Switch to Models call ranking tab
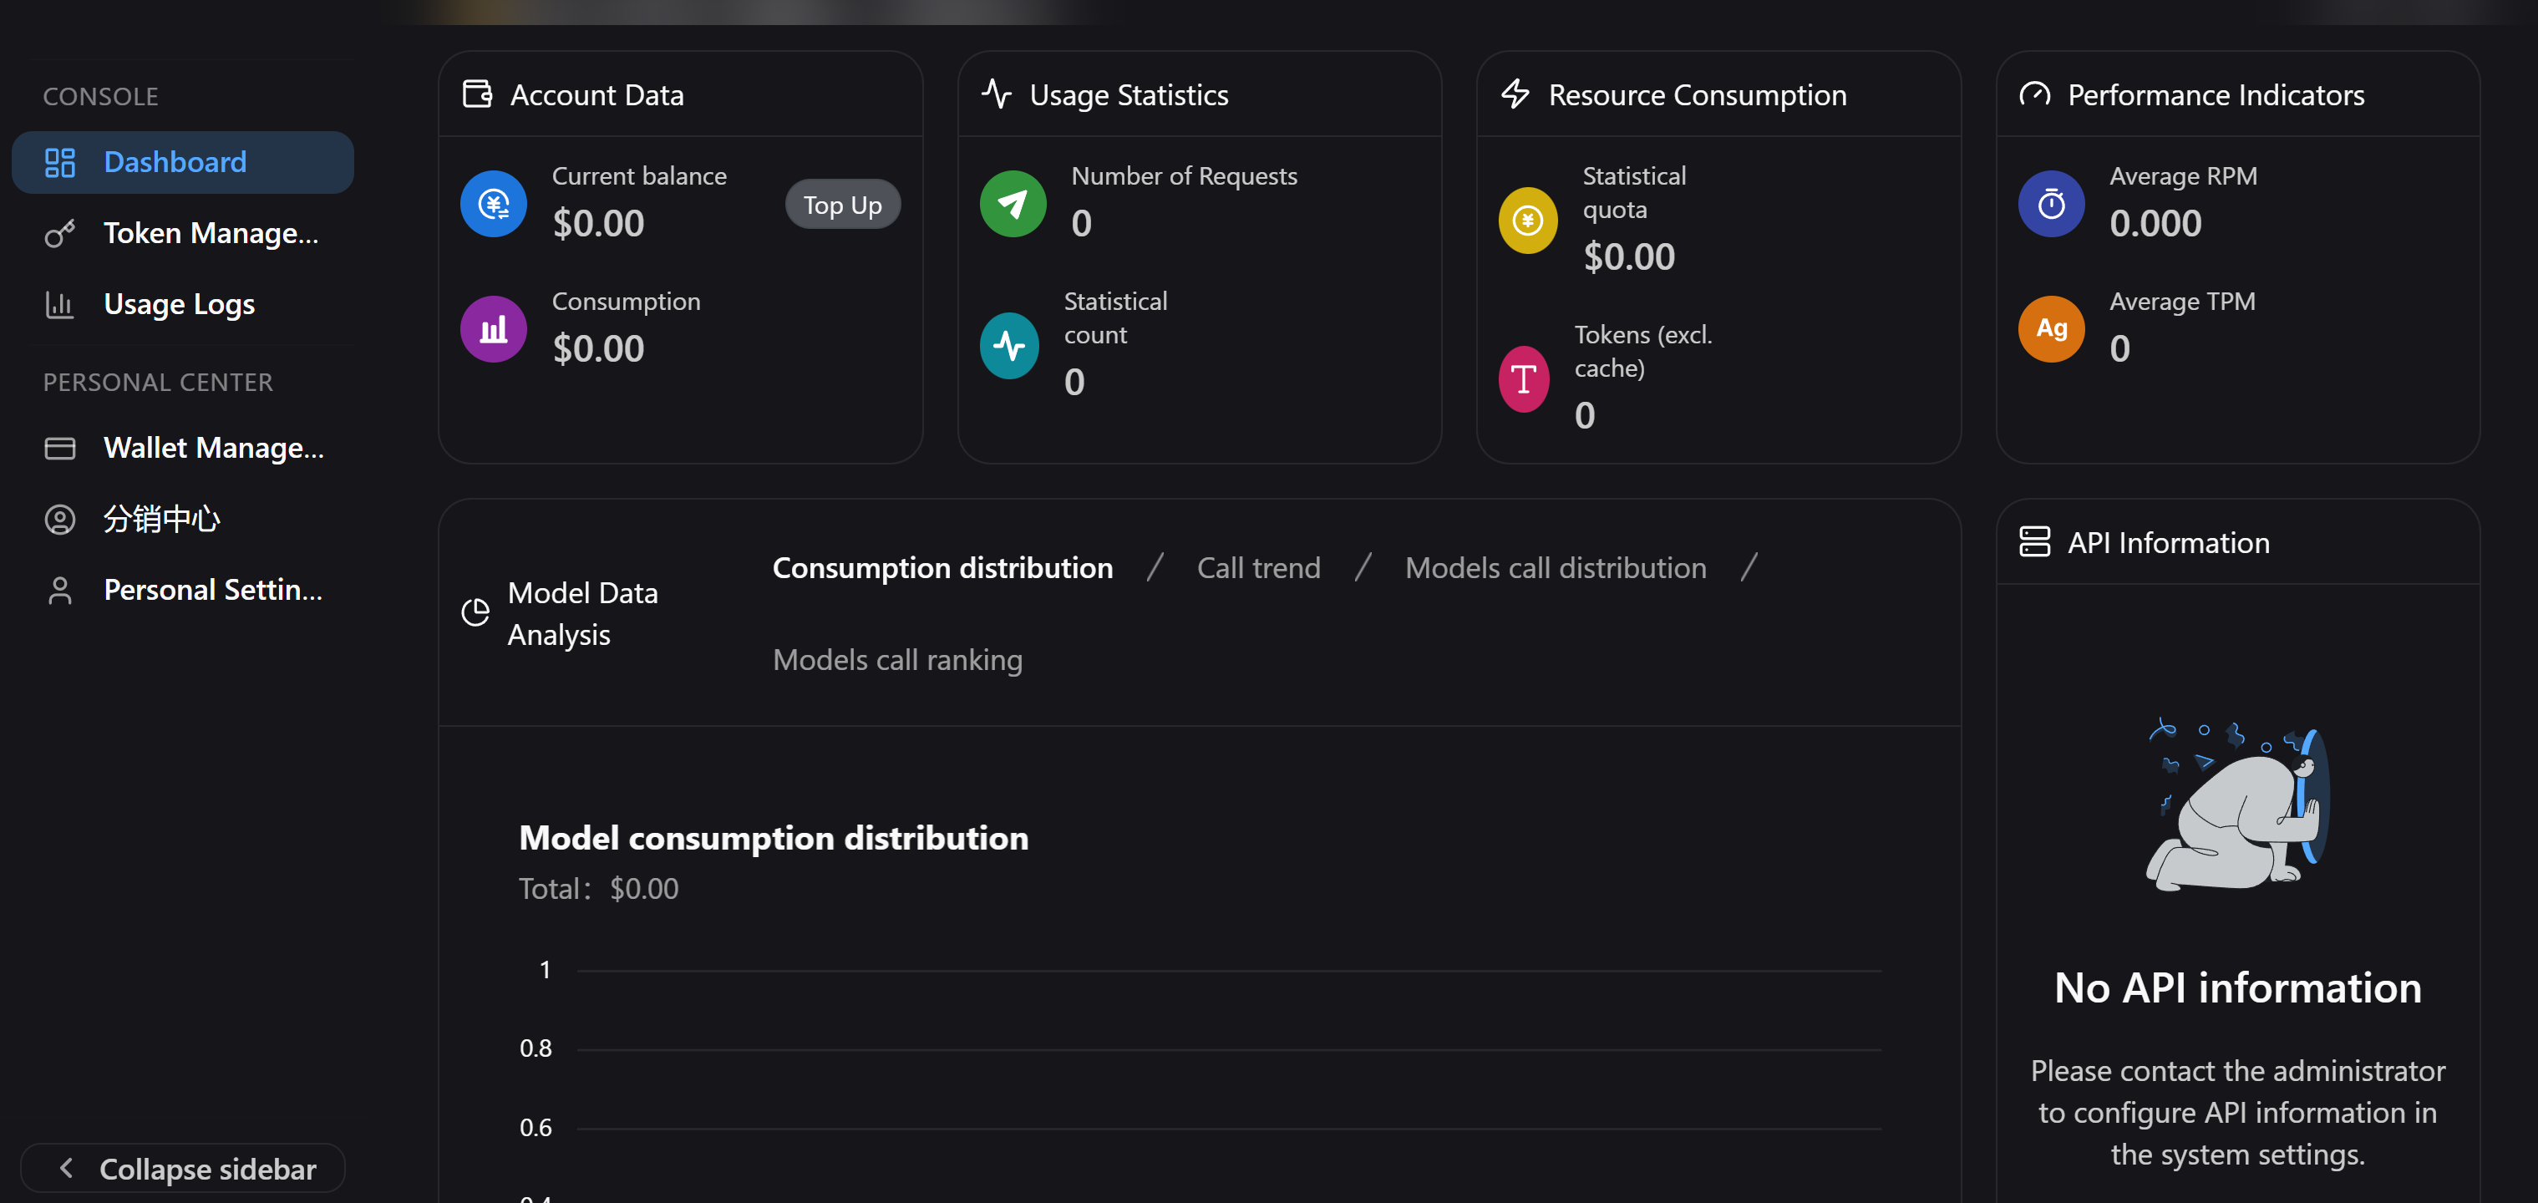Screen dimensions: 2538x1203 point(897,659)
